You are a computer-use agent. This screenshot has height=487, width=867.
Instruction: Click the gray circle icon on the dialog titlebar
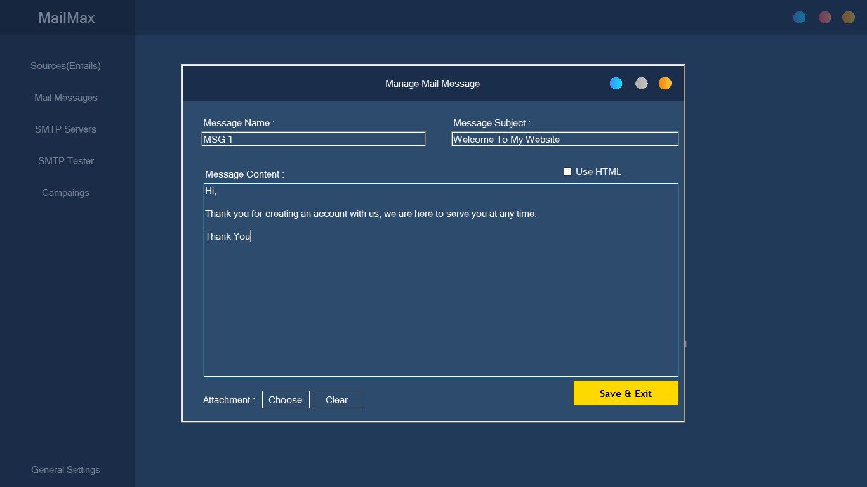pyautogui.click(x=641, y=83)
